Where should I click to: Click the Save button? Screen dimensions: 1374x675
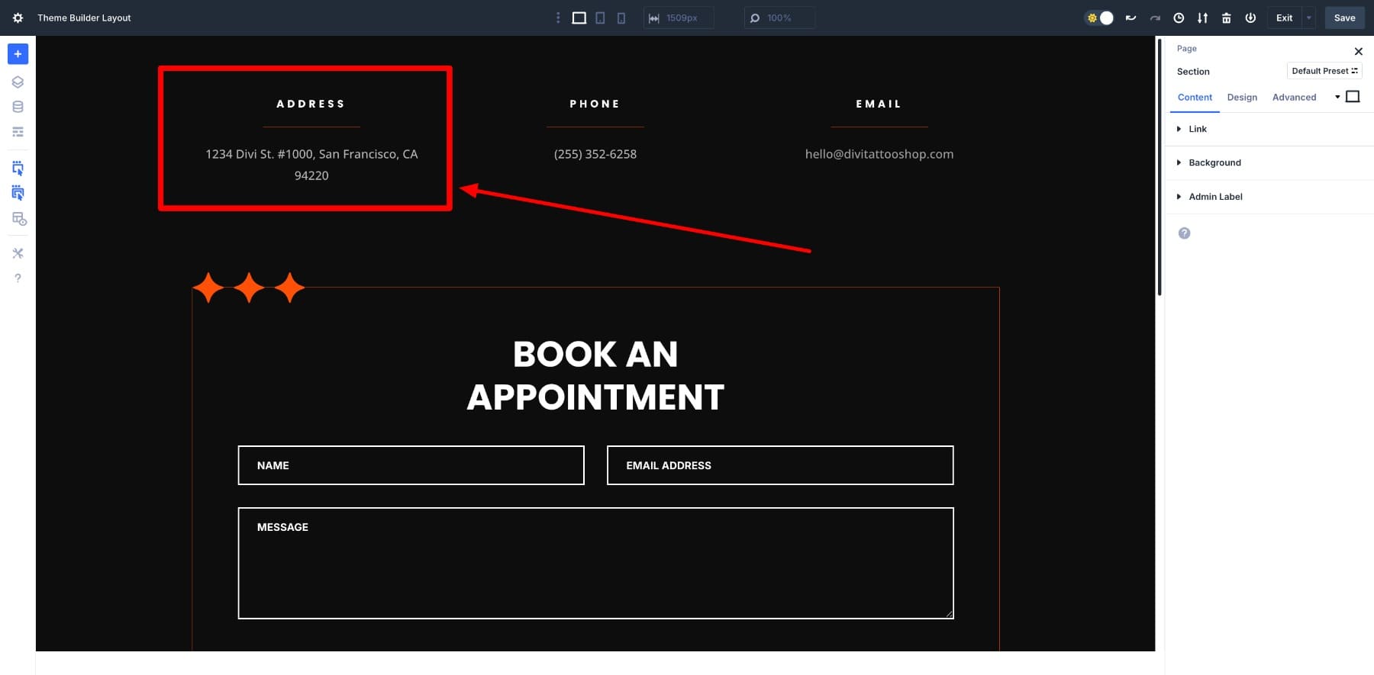[1344, 18]
